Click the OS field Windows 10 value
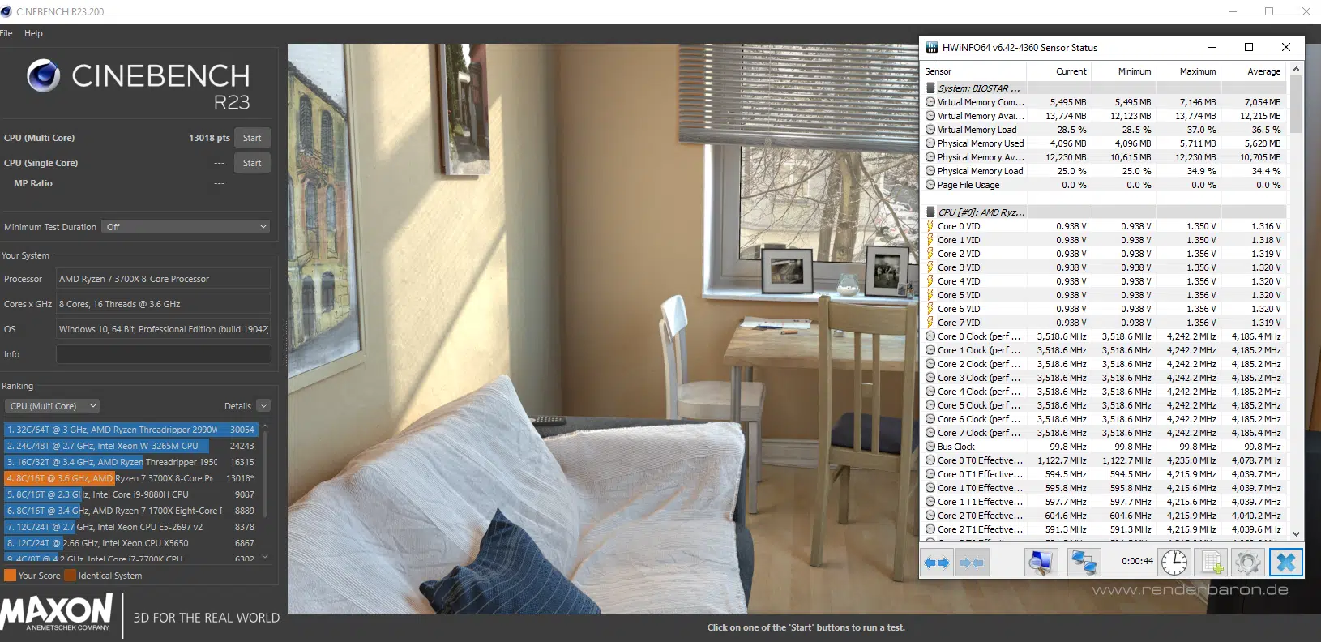 164,329
